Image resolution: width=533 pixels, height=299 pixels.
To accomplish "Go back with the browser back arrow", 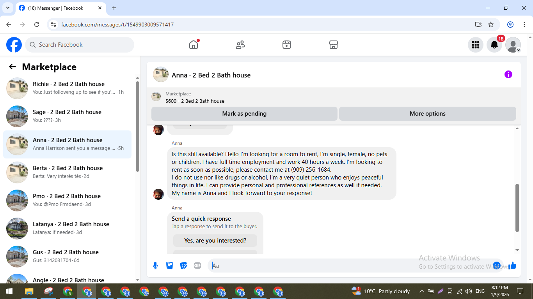I will point(9,25).
